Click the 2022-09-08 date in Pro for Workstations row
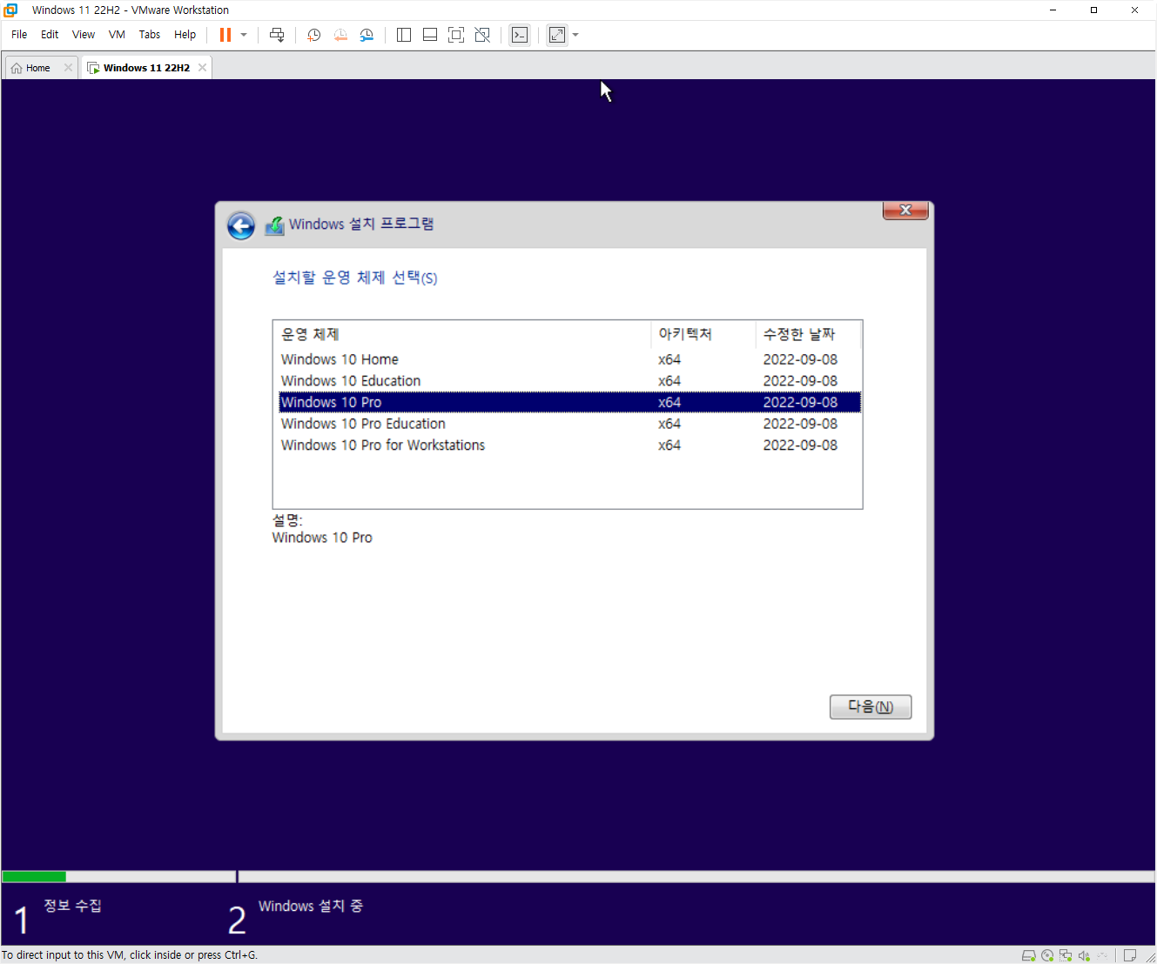 click(800, 445)
